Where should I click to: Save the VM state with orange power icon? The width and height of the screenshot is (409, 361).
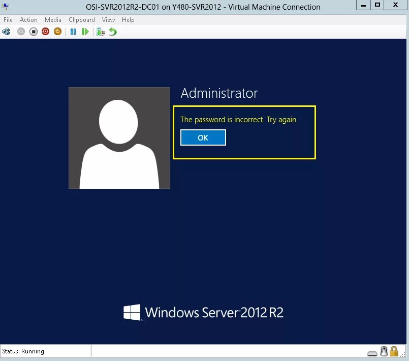(57, 31)
